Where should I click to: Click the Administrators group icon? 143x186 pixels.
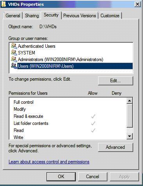(14, 60)
